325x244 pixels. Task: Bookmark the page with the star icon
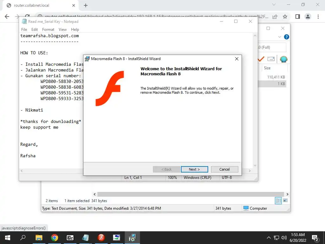click(x=285, y=17)
